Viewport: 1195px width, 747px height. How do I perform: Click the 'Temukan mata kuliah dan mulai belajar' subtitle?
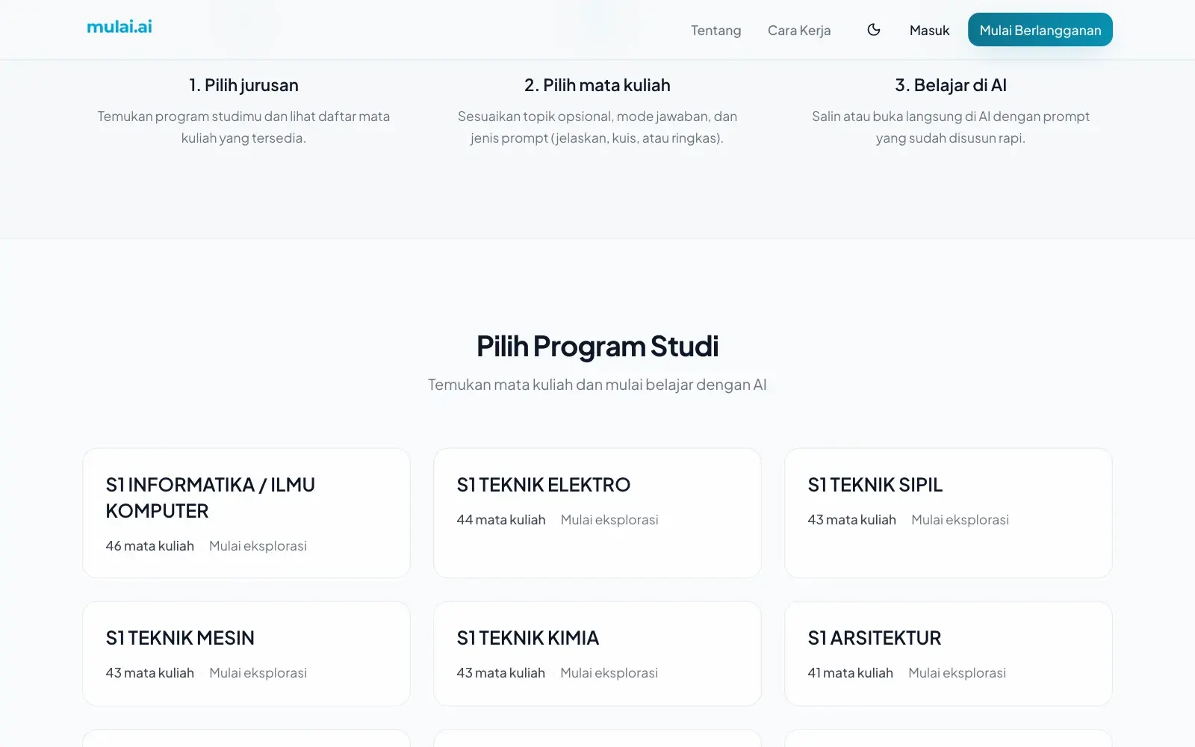tap(597, 385)
